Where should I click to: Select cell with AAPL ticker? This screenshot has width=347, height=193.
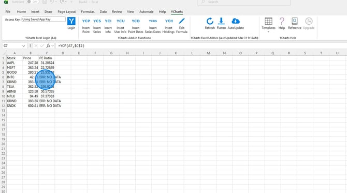tap(15, 63)
